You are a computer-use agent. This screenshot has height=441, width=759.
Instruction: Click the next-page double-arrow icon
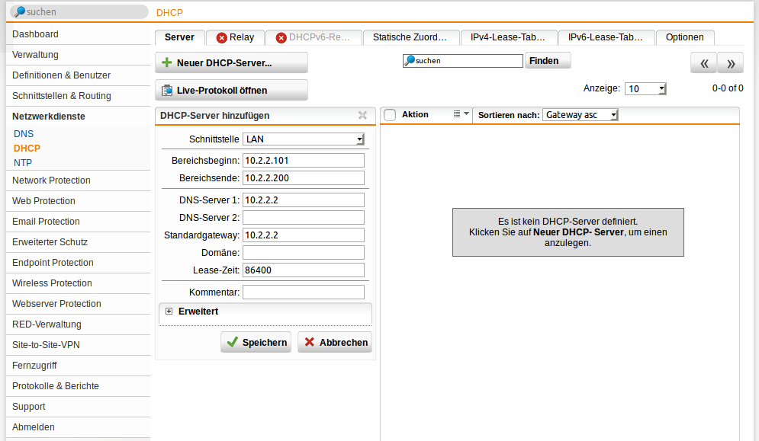(730, 62)
